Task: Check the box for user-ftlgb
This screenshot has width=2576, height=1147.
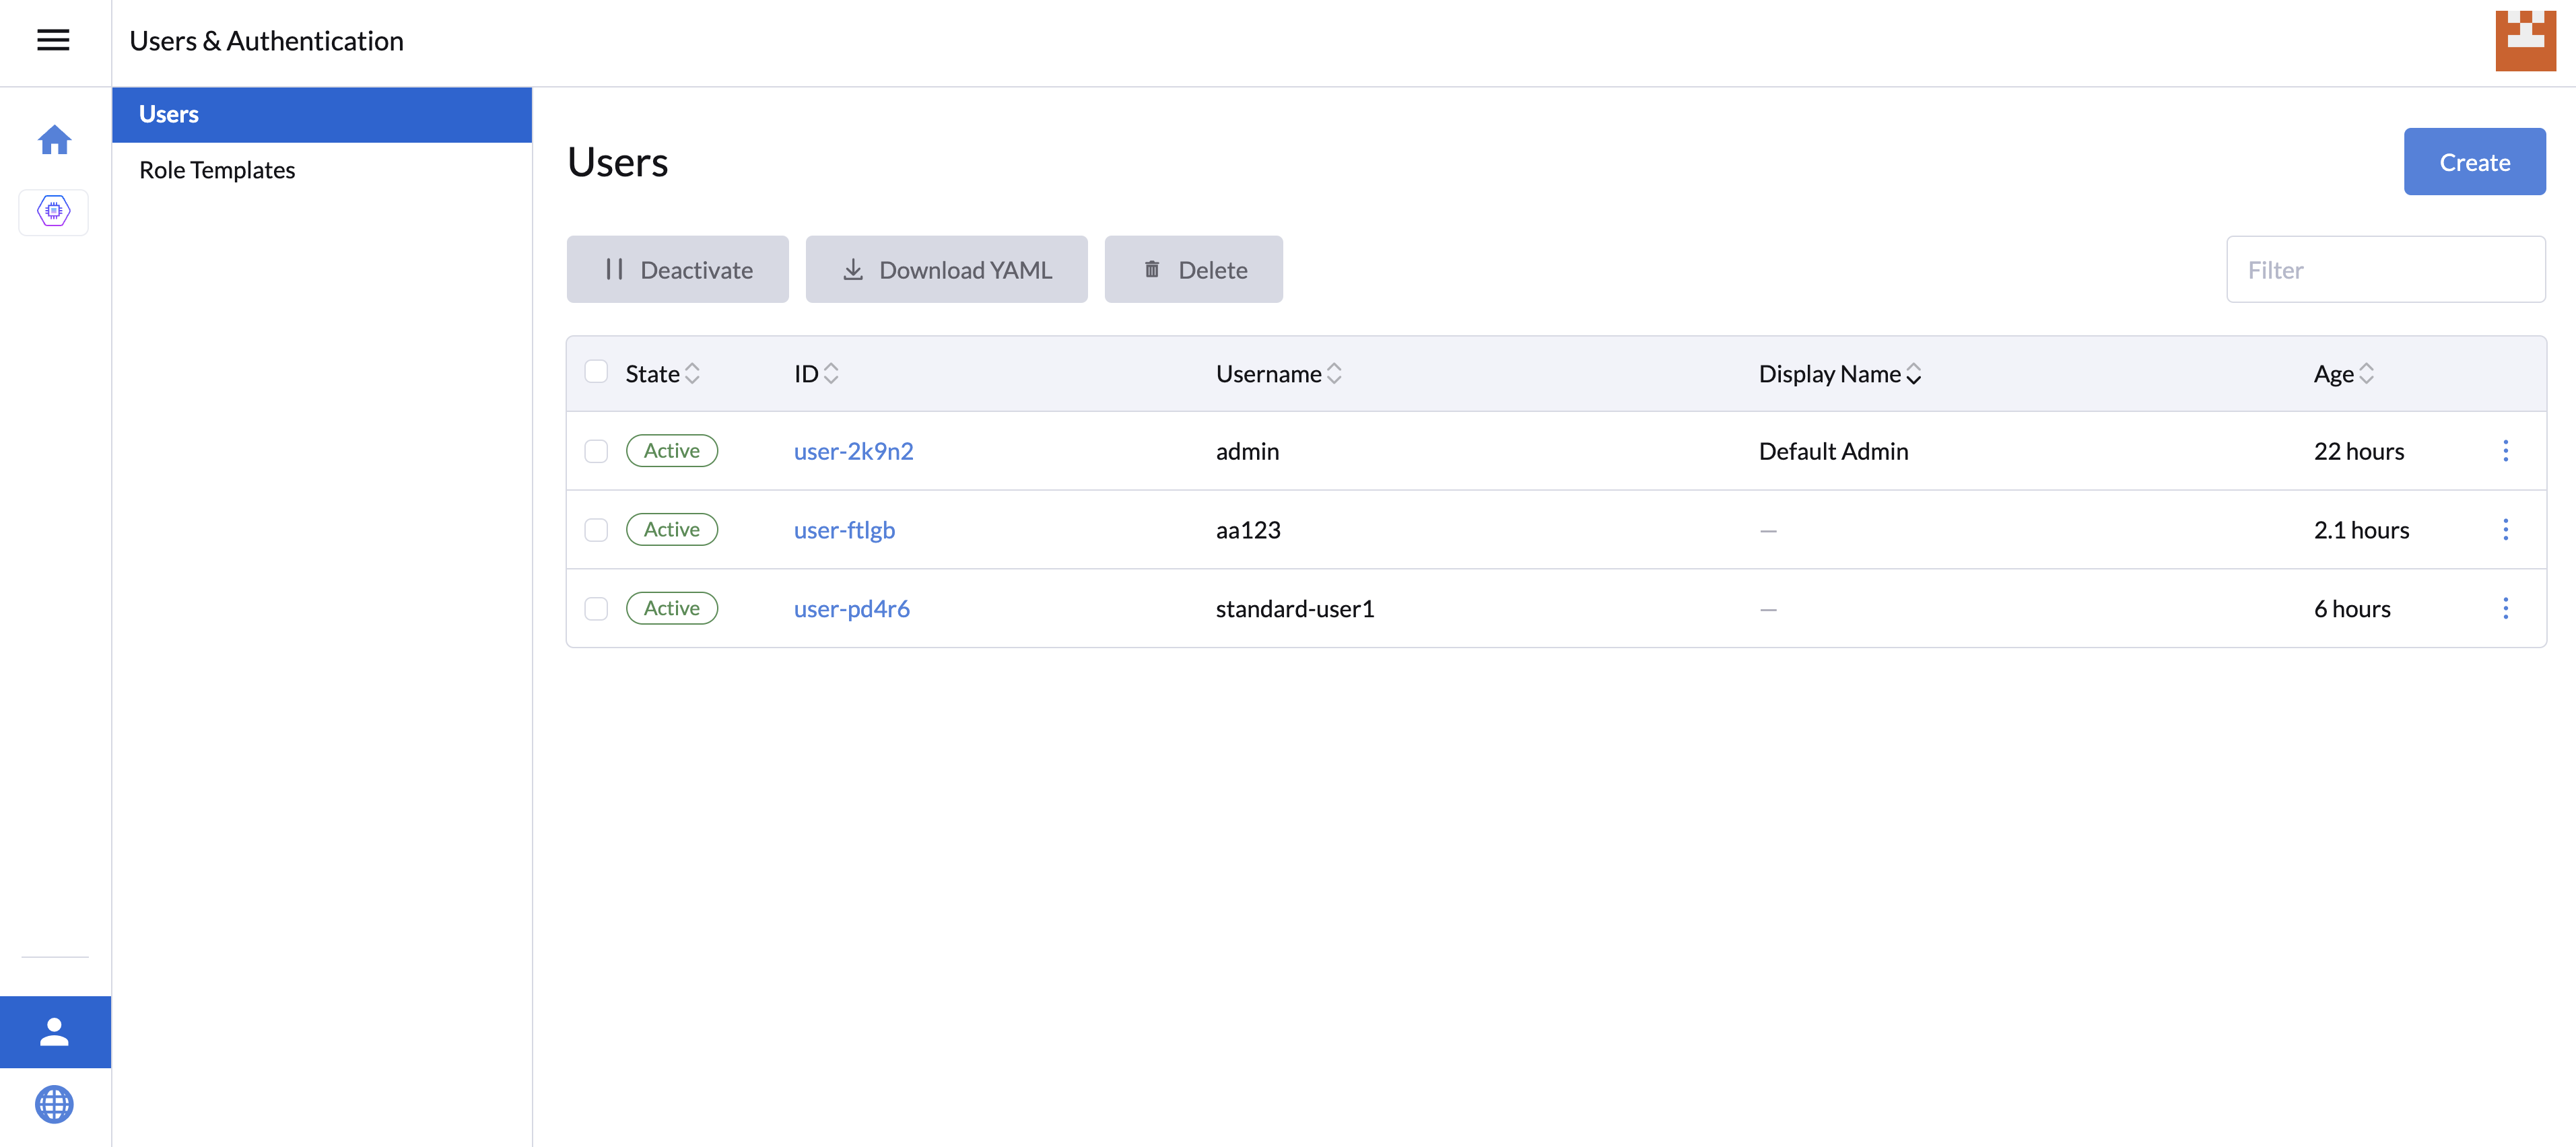Action: pyautogui.click(x=596, y=530)
